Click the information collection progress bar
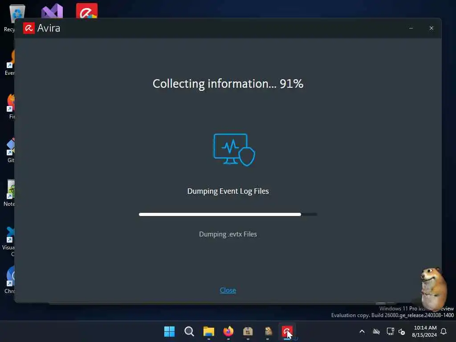The height and width of the screenshot is (342, 456). [x=228, y=214]
